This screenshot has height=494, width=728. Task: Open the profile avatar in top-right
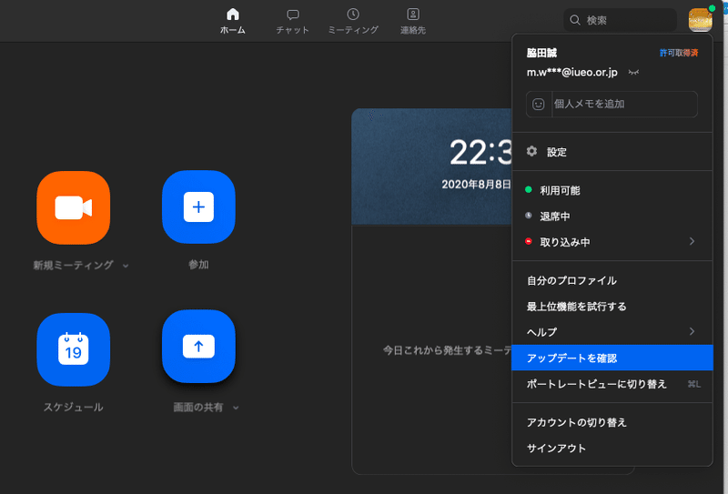701,20
